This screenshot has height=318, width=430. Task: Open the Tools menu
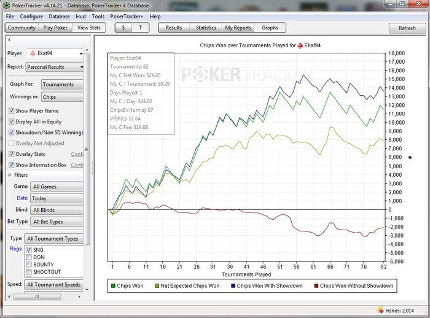[98, 17]
